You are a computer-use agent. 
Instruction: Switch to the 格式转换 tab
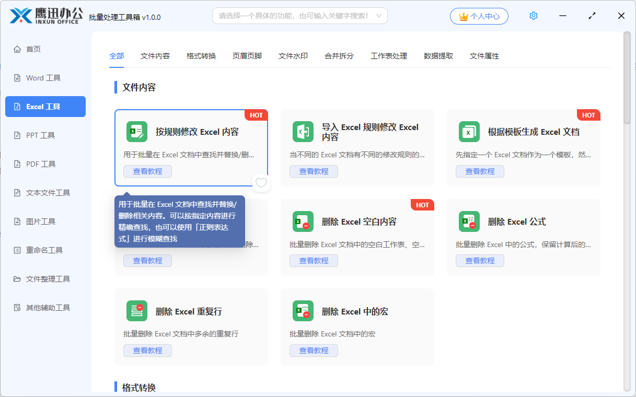tap(201, 56)
